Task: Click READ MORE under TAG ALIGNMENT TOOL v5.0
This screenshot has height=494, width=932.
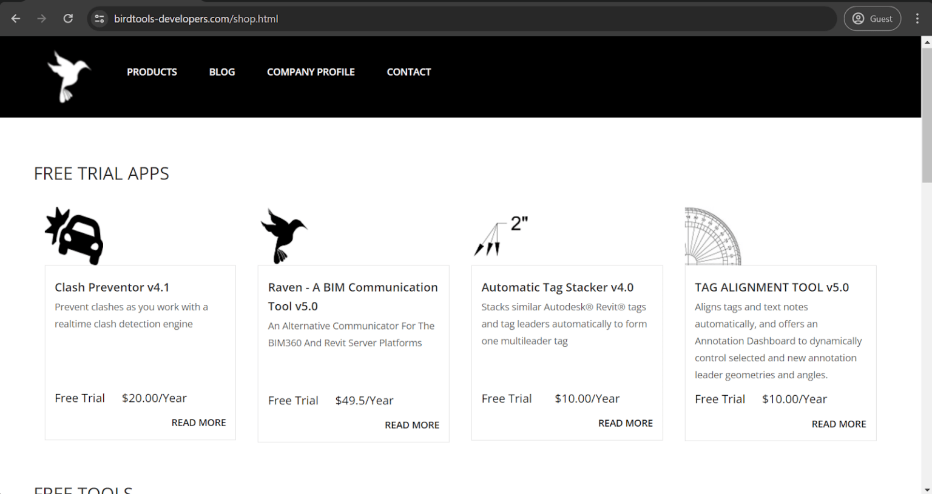Action: point(839,424)
